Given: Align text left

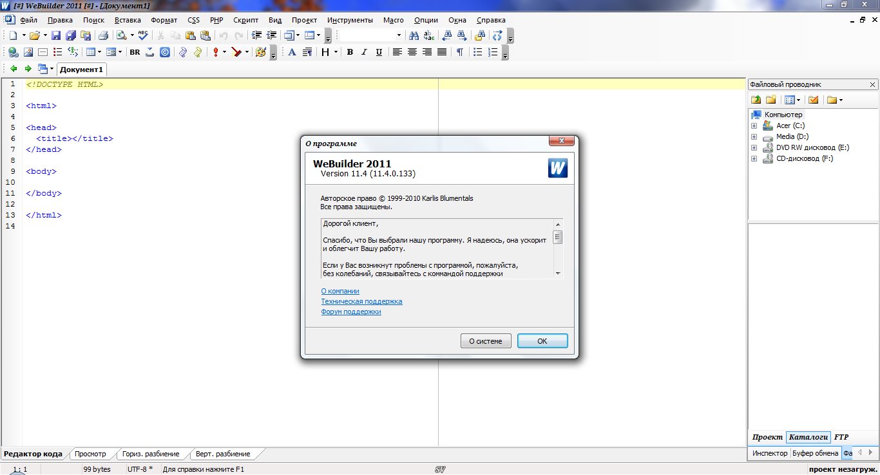Looking at the screenshot, I should click(x=397, y=52).
